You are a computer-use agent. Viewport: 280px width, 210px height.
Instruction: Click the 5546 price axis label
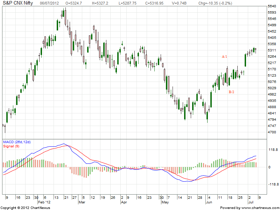pos(272,19)
